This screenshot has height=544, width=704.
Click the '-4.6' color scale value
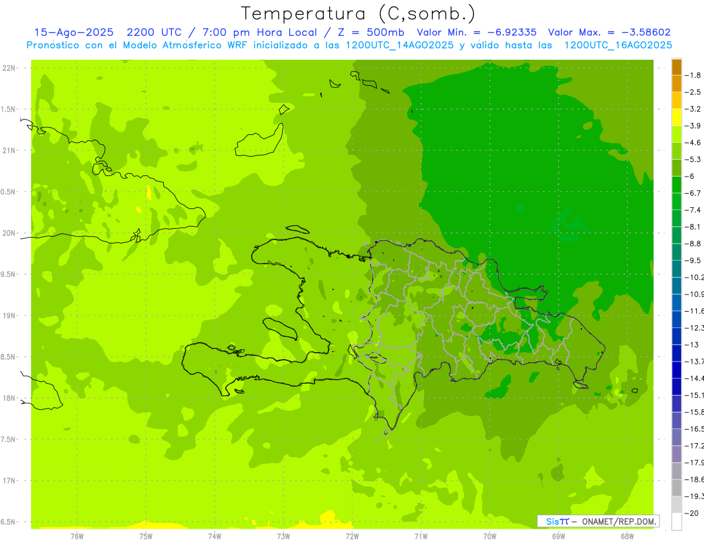click(x=693, y=143)
